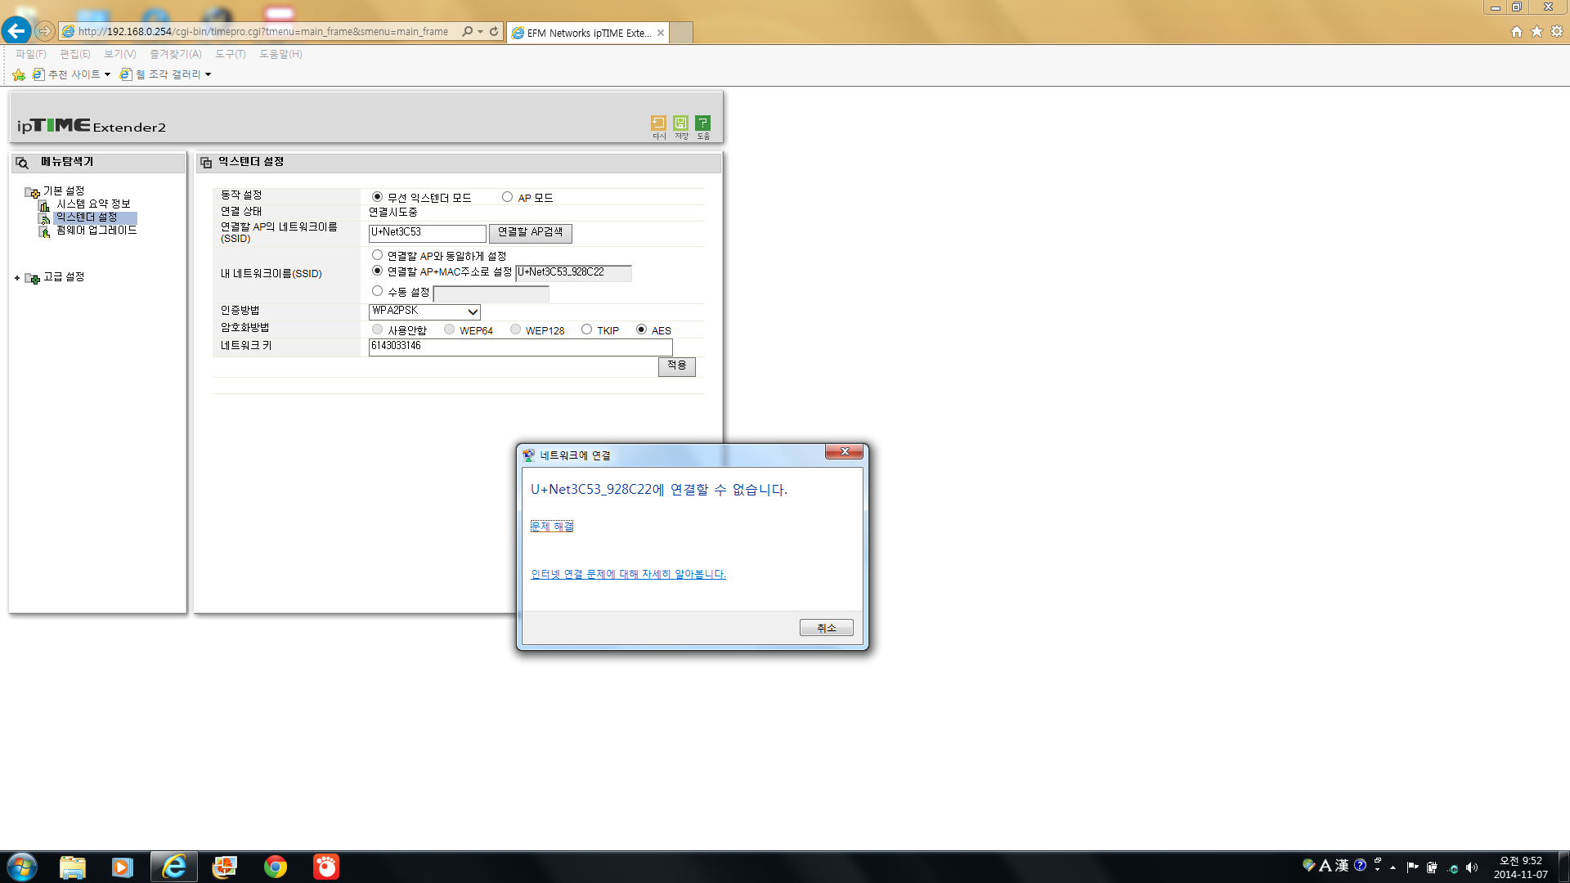The width and height of the screenshot is (1570, 883).
Task: Click the 네트워크 키 input field
Action: tap(520, 347)
